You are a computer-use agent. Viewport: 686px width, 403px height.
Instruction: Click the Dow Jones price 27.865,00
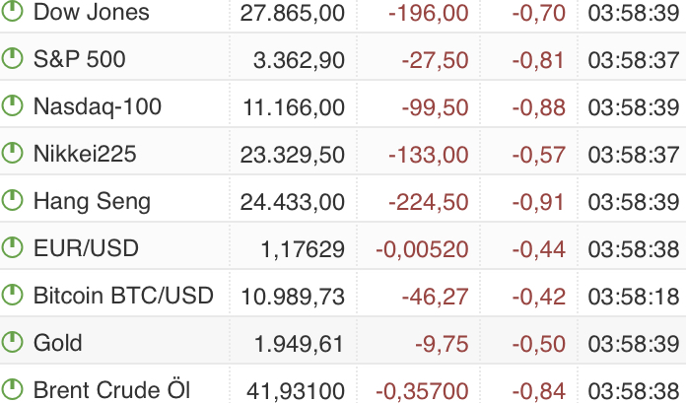(x=293, y=12)
